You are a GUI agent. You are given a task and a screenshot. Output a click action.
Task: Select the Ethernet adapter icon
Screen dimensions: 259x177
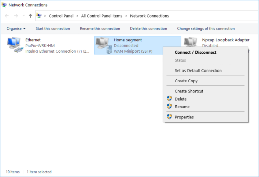coord(14,45)
